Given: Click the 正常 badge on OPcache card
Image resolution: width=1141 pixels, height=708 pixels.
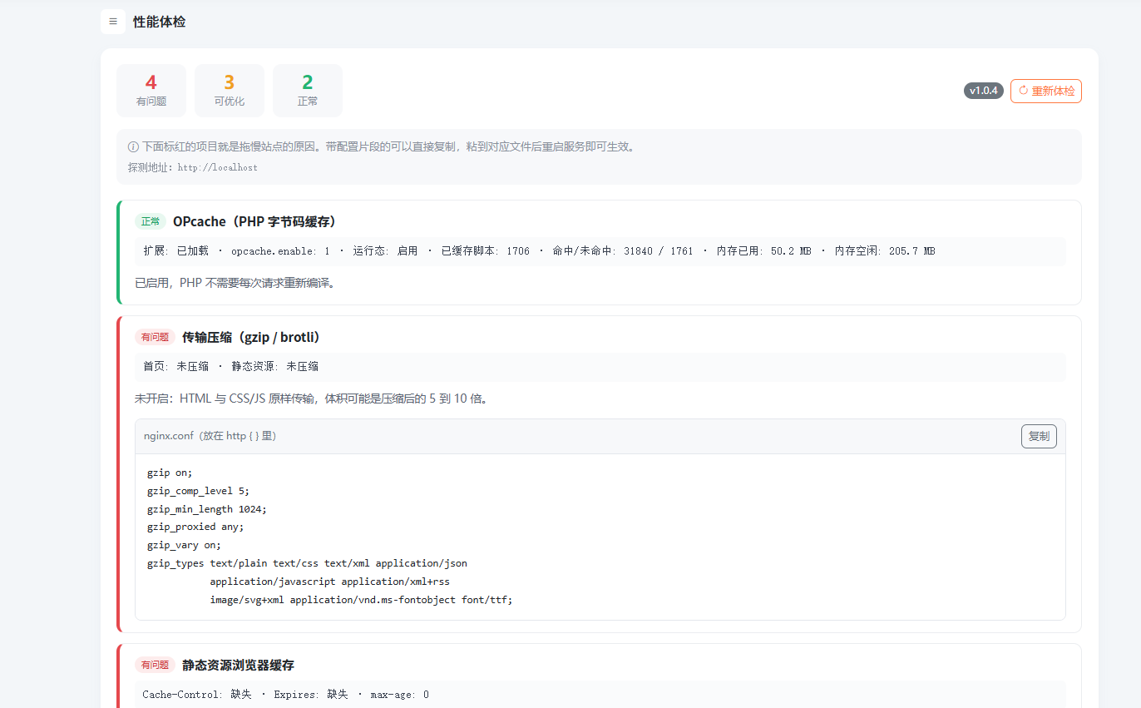Looking at the screenshot, I should [x=151, y=221].
